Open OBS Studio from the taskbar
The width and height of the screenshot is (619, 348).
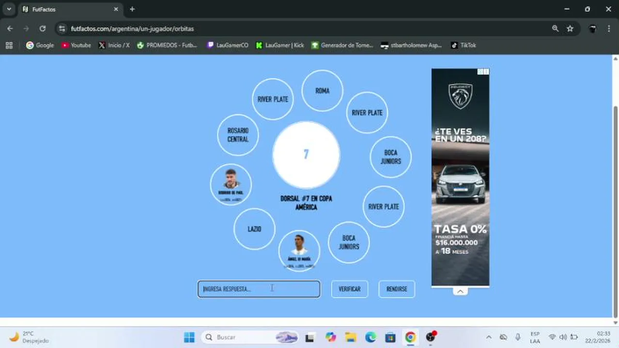431,337
